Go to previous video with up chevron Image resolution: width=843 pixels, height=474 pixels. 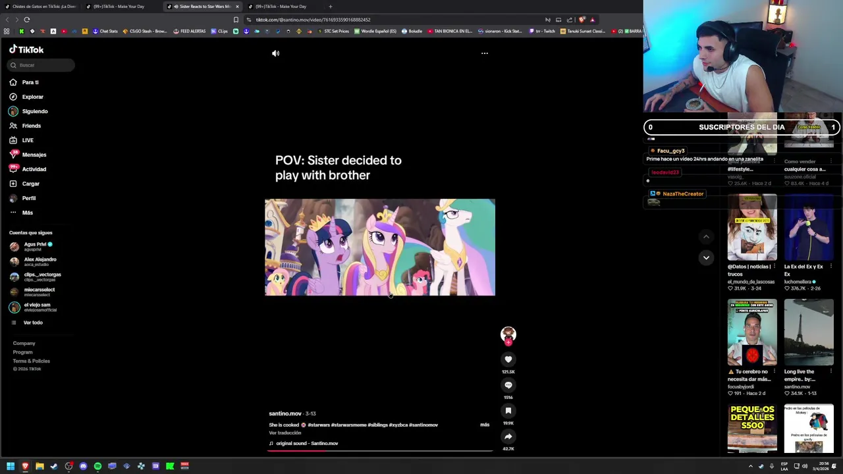coord(706,236)
